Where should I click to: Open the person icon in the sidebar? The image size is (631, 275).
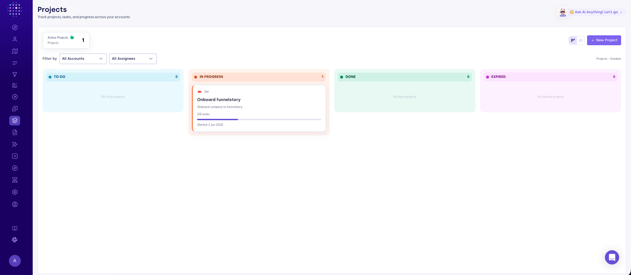(x=15, y=39)
